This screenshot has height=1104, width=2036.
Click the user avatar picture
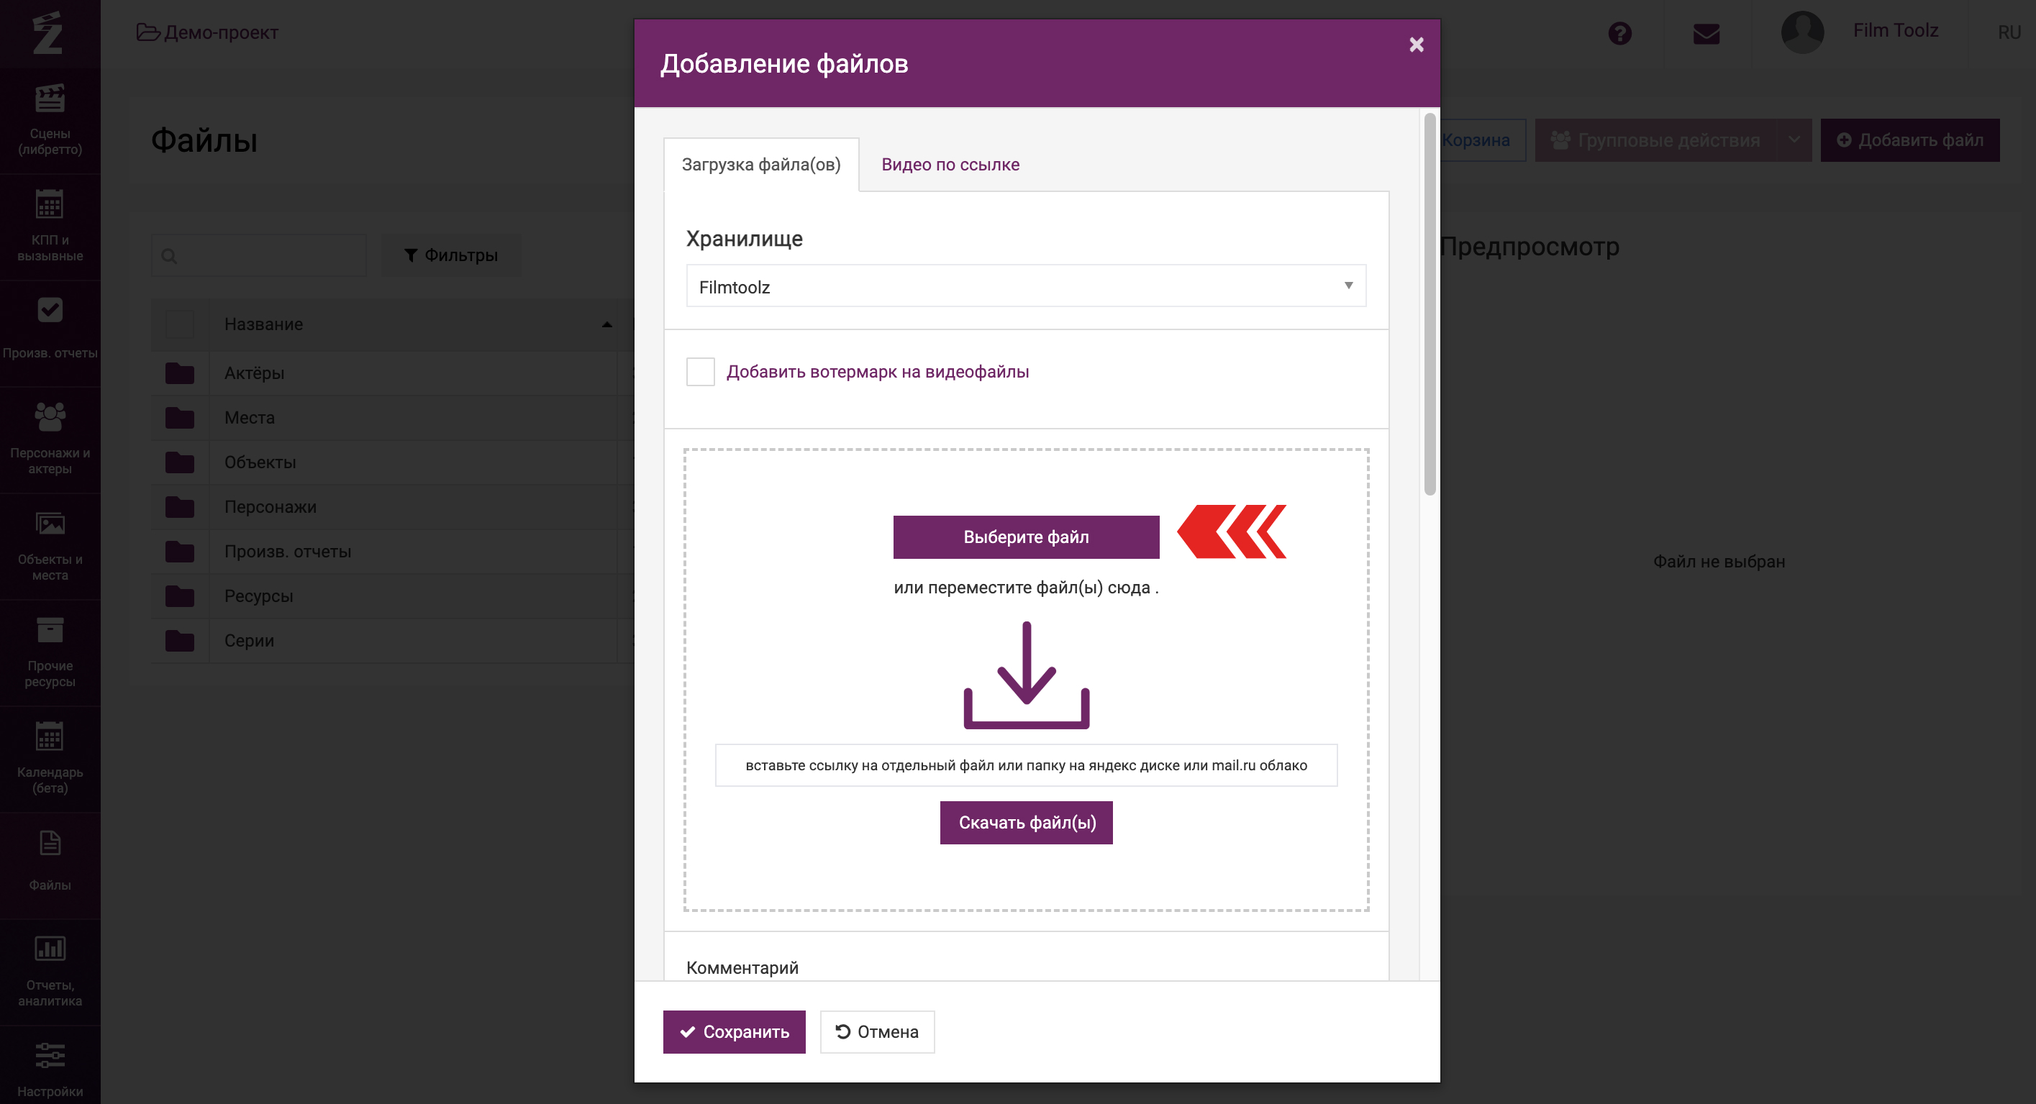click(x=1802, y=32)
